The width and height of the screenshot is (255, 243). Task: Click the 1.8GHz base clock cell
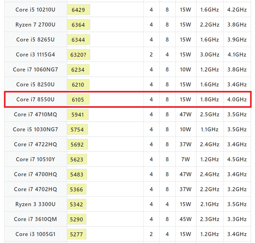210,99
